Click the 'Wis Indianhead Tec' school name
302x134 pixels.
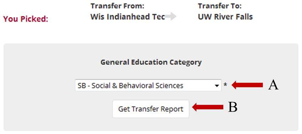pos(128,17)
